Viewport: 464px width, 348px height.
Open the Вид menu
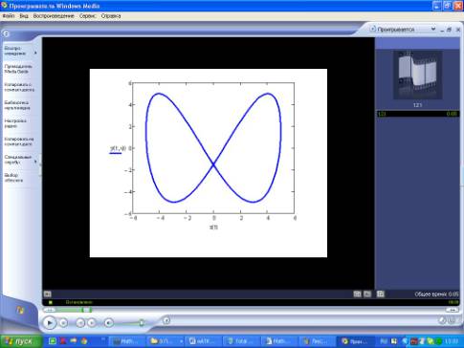click(24, 15)
